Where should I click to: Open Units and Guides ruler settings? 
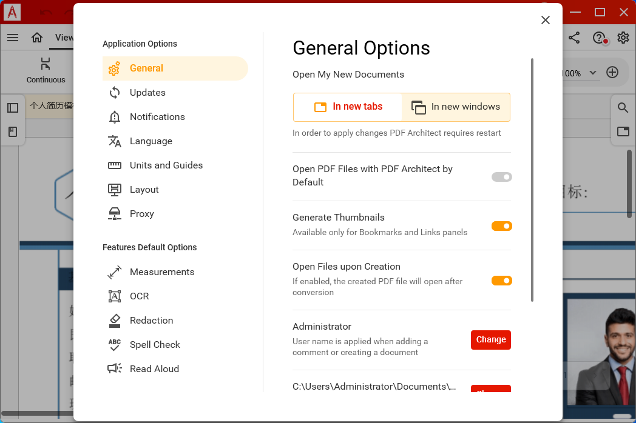click(x=166, y=165)
